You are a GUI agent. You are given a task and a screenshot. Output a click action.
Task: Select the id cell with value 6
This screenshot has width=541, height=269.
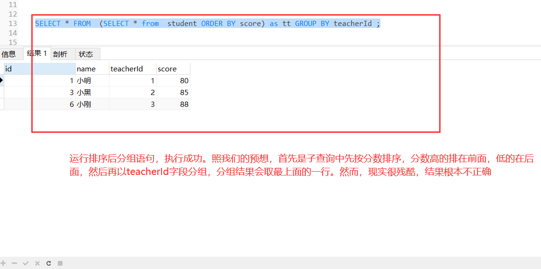tap(40, 104)
